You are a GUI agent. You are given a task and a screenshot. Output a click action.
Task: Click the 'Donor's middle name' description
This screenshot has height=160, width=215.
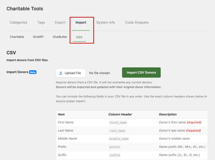(174, 139)
